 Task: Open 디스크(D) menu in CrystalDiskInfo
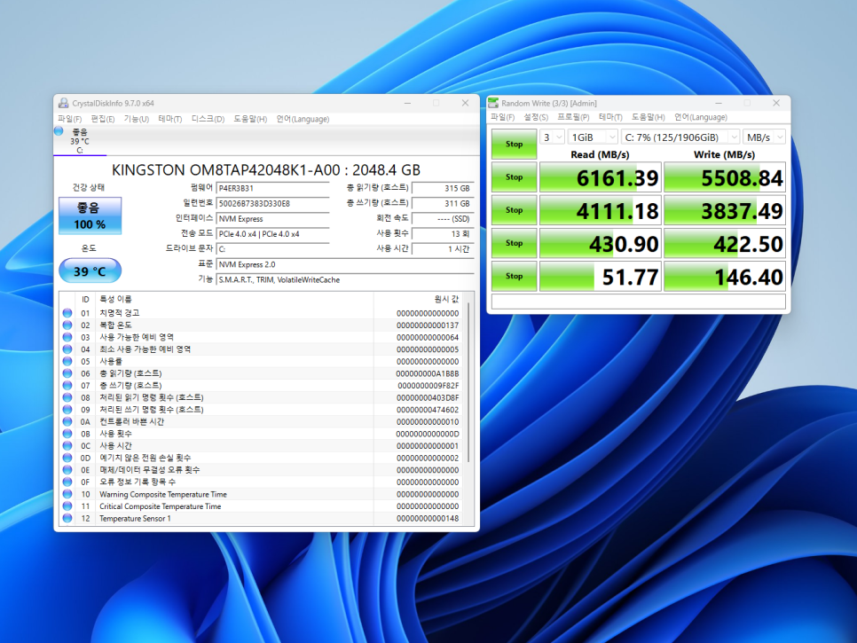(208, 119)
